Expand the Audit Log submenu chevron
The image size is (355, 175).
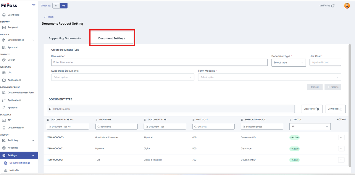click(x=33, y=140)
